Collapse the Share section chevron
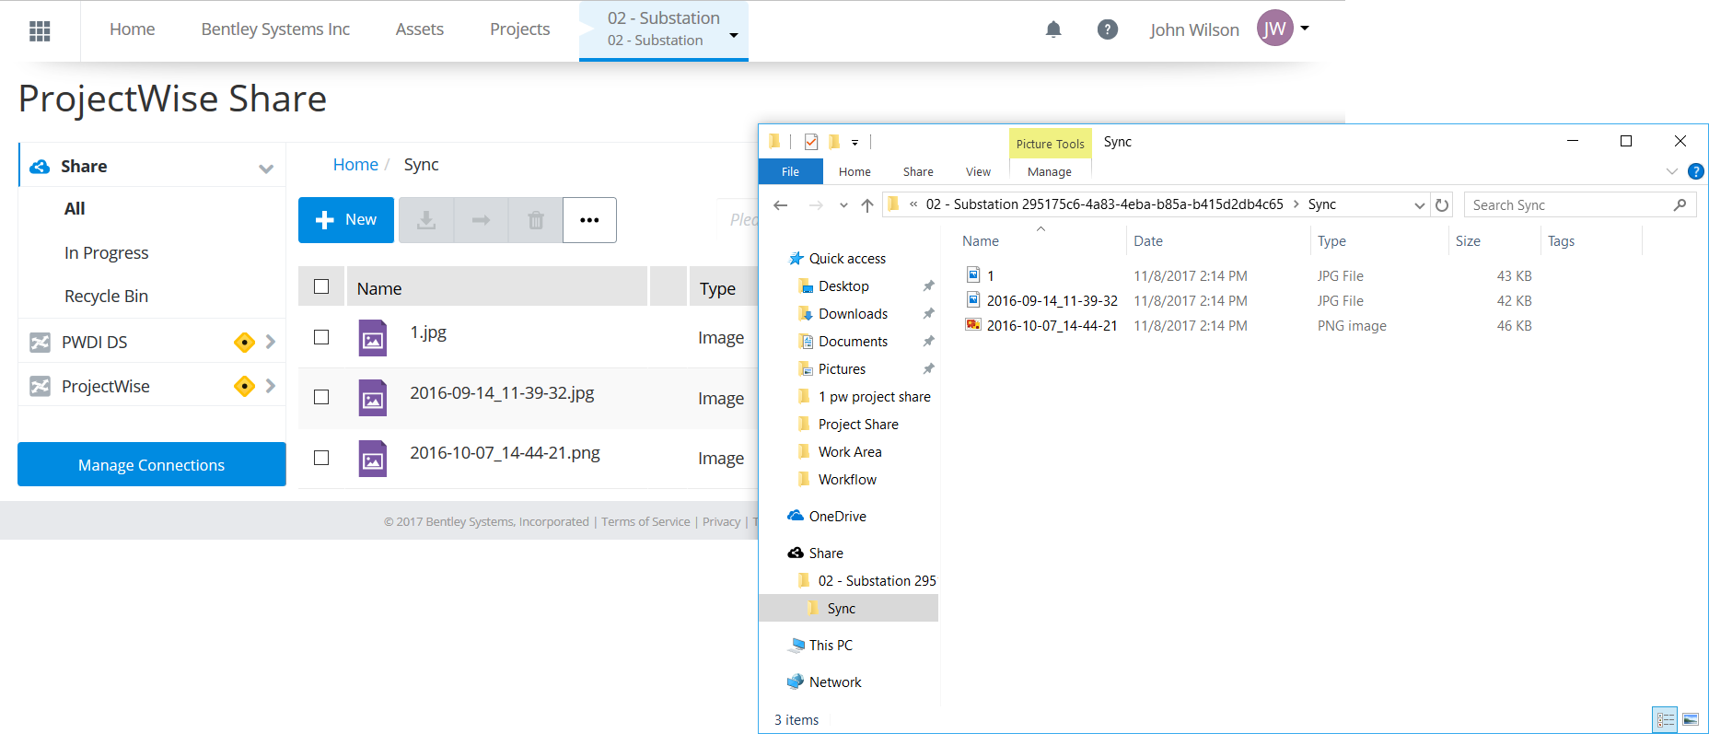The width and height of the screenshot is (1709, 734). (x=266, y=169)
